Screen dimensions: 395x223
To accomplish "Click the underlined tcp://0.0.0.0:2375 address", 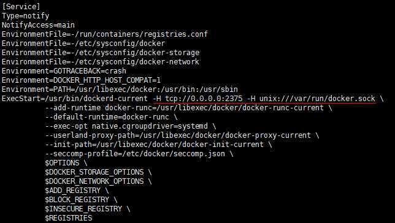I will click(x=204, y=99).
